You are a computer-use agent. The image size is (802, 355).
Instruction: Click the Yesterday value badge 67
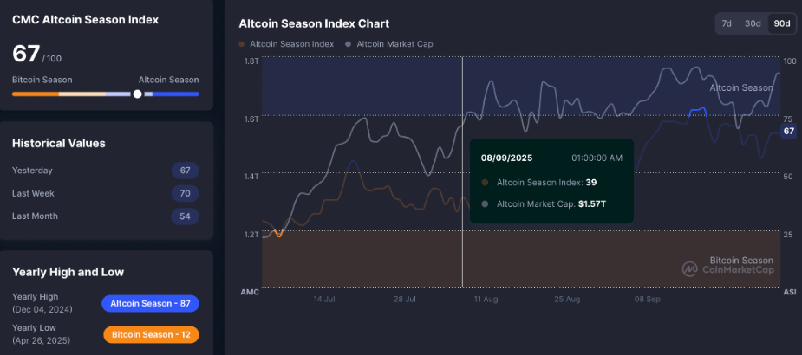click(185, 171)
